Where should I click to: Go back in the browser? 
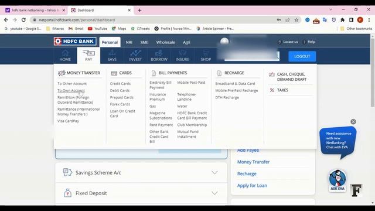click(6, 20)
